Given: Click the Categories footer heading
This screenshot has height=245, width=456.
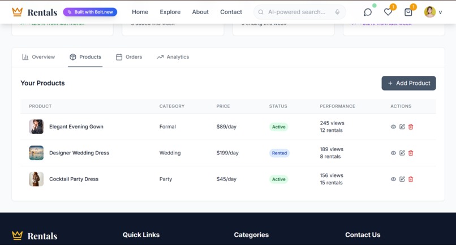Looking at the screenshot, I should tap(251, 235).
